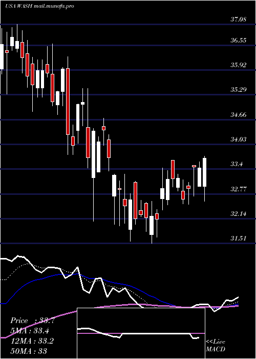Click the <<Live MACD label
Screen dimensions: 256x359
216,346
